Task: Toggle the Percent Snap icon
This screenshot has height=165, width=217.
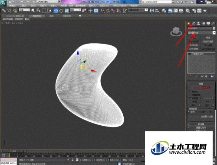Action: (x=113, y=10)
